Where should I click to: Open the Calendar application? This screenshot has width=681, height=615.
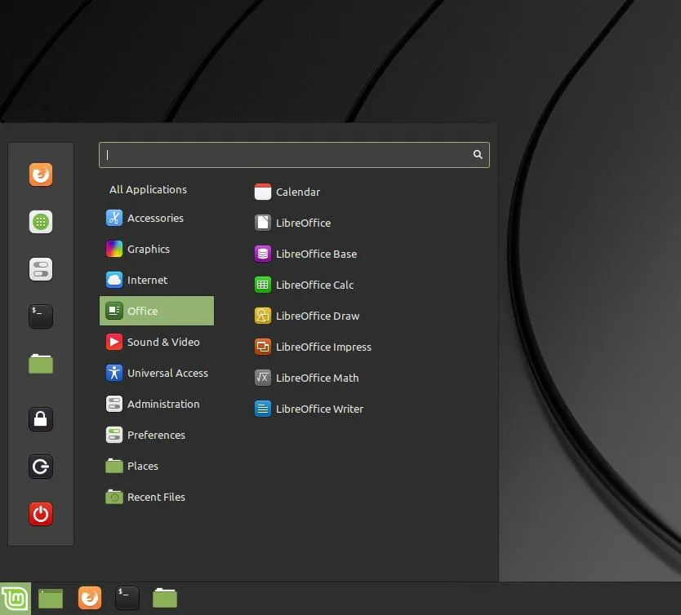(287, 192)
